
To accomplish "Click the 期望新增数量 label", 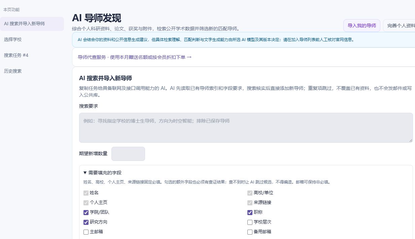I will (93, 153).
